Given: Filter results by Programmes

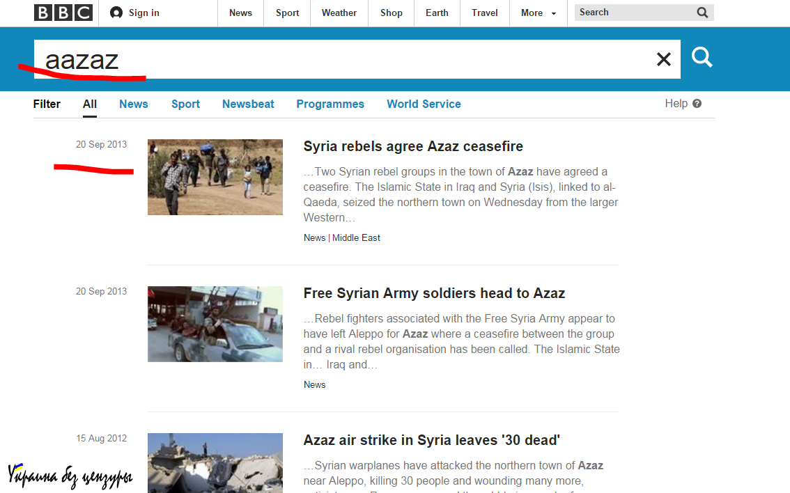Looking at the screenshot, I should tap(330, 104).
